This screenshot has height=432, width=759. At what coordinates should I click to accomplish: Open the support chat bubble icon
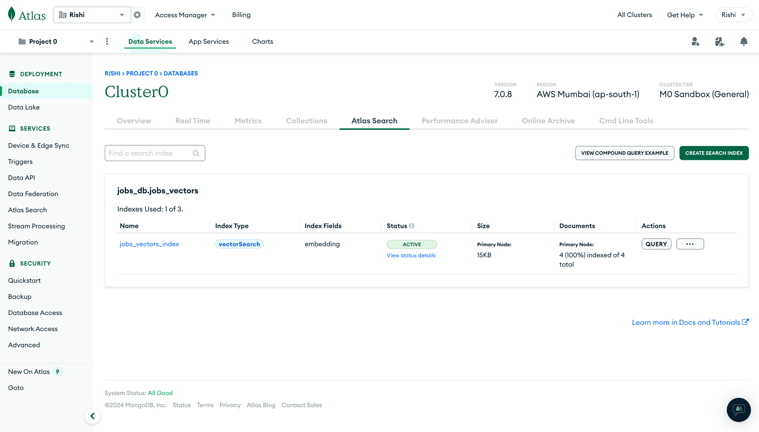coord(738,409)
